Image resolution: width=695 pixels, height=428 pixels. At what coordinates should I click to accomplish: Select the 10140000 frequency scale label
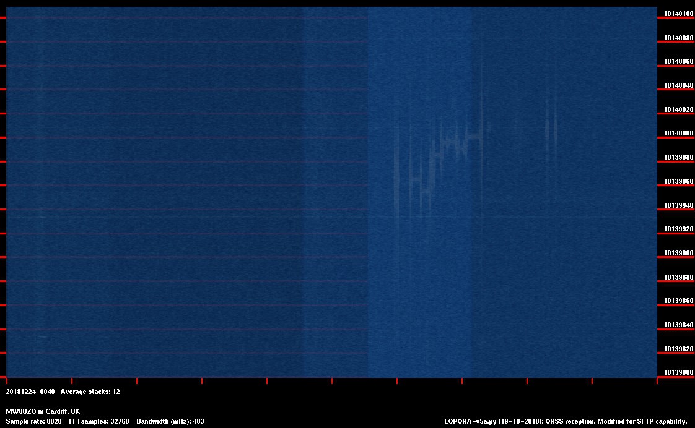(x=676, y=134)
